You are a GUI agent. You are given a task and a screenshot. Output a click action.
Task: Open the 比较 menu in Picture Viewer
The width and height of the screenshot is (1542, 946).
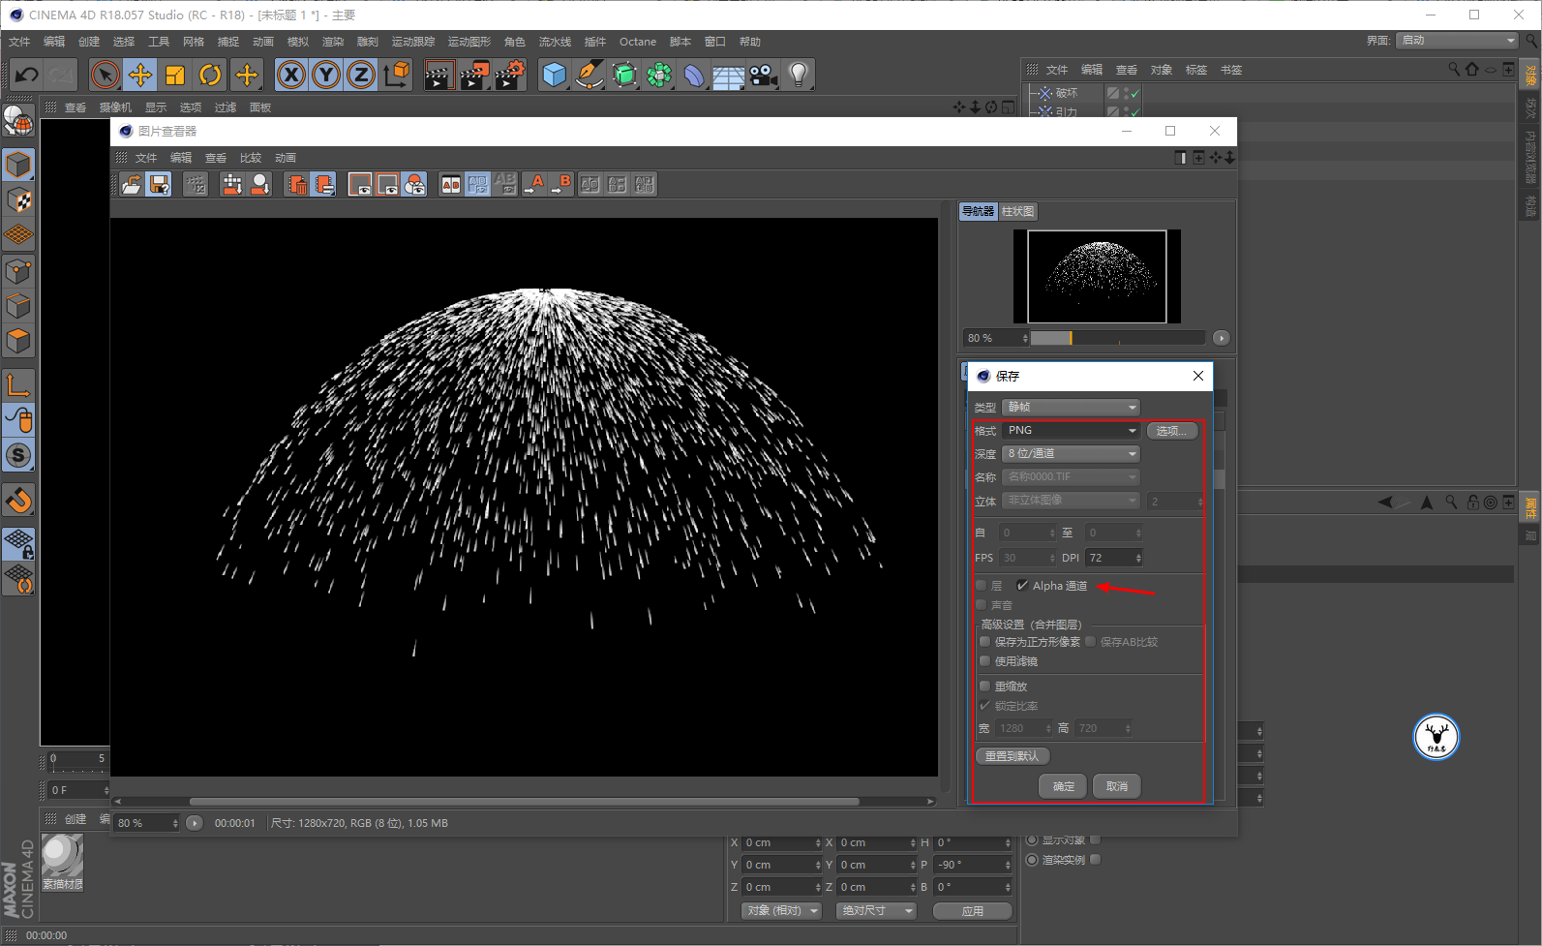coord(251,158)
